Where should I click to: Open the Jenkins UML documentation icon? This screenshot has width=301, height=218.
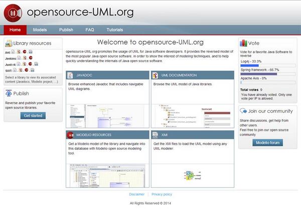pos(25,58)
